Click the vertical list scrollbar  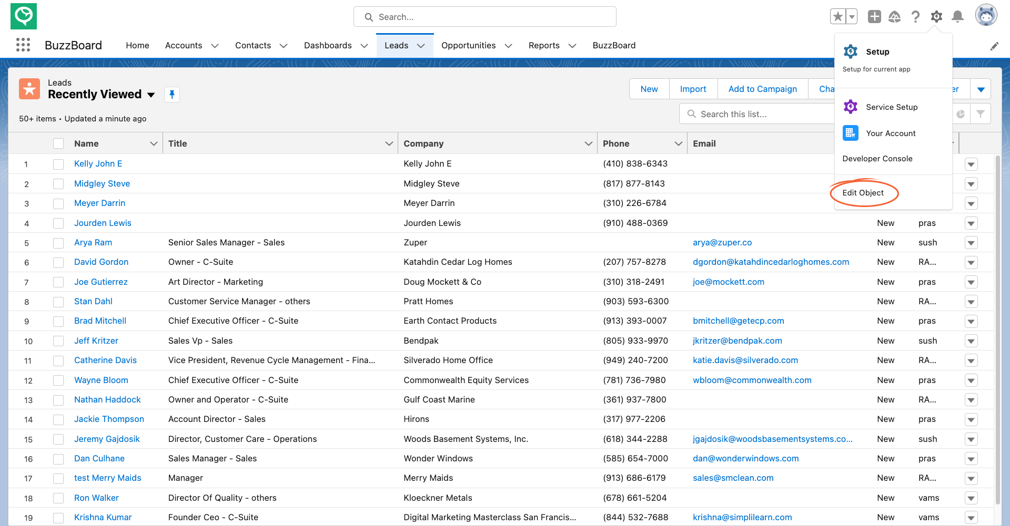point(998,330)
